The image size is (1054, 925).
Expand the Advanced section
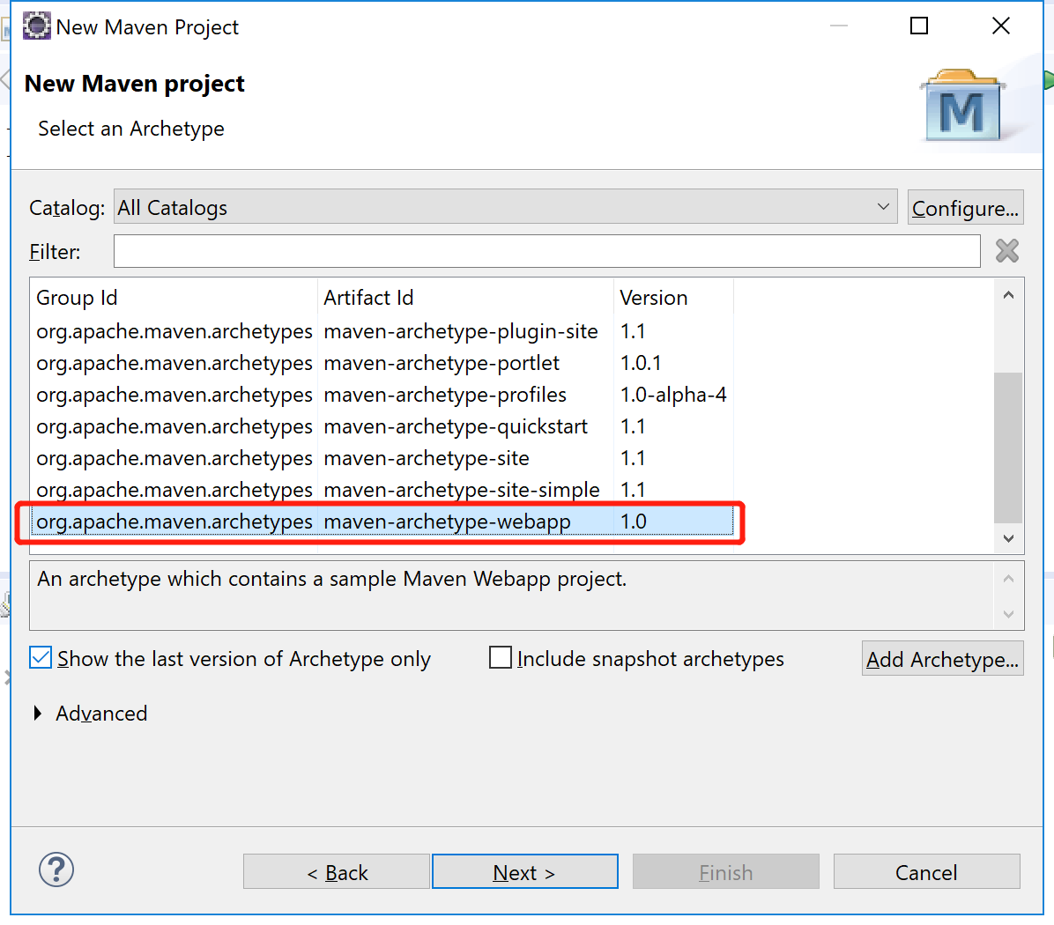click(x=38, y=714)
